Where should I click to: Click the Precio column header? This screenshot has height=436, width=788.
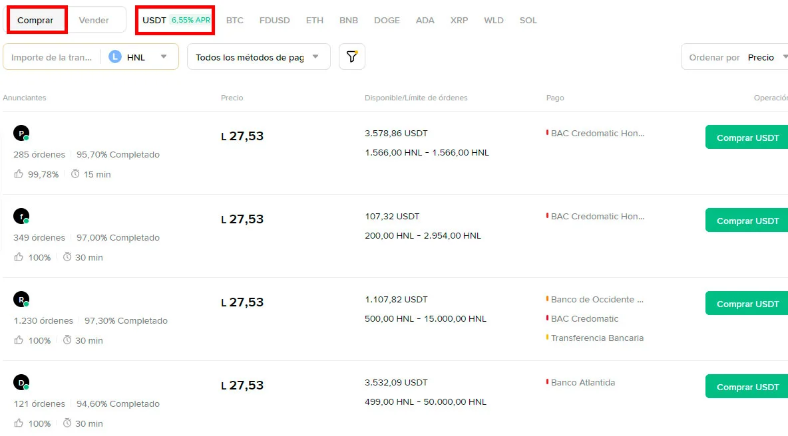232,98
